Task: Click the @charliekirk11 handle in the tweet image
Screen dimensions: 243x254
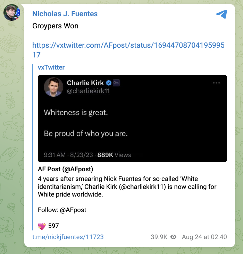Action: click(88, 91)
